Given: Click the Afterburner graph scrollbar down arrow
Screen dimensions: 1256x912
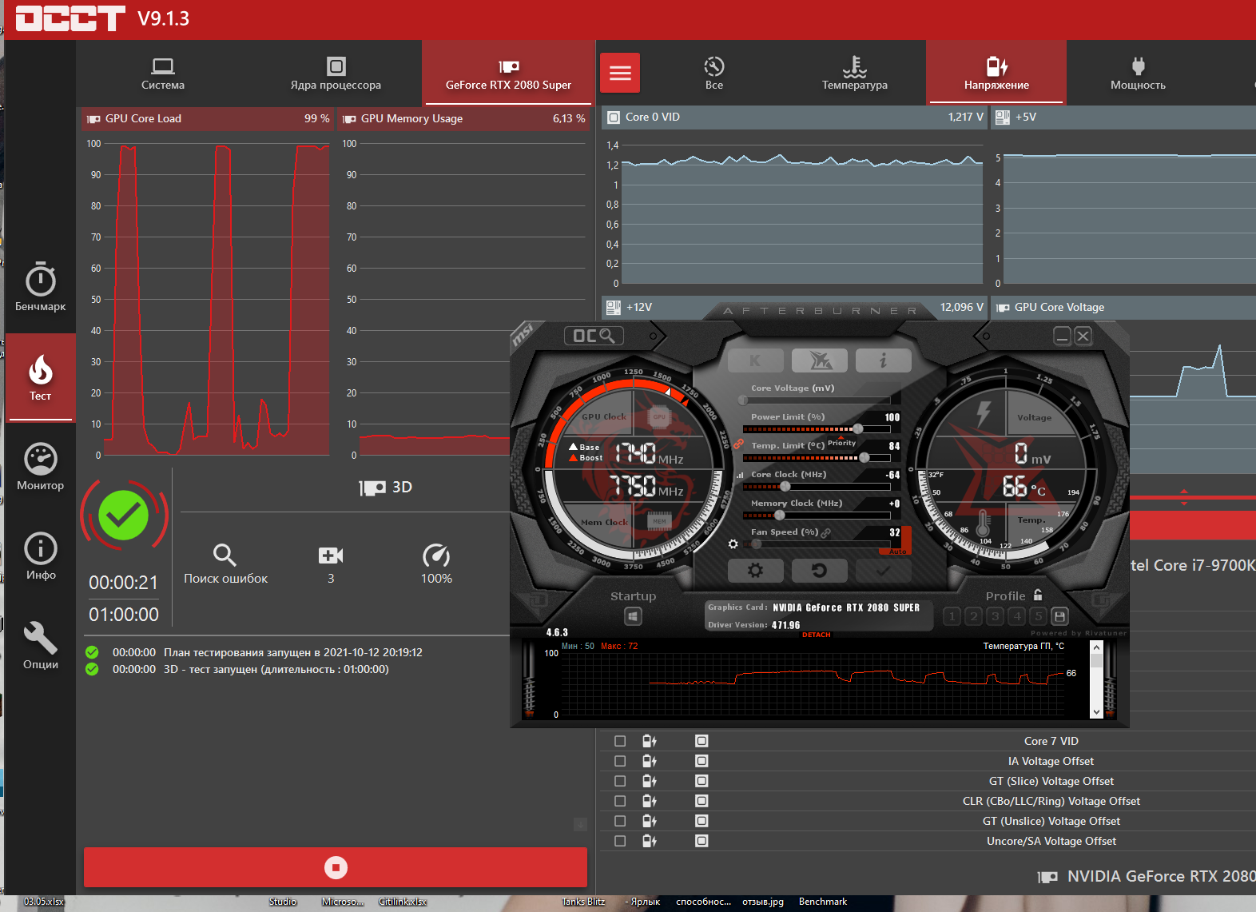Looking at the screenshot, I should [1096, 711].
